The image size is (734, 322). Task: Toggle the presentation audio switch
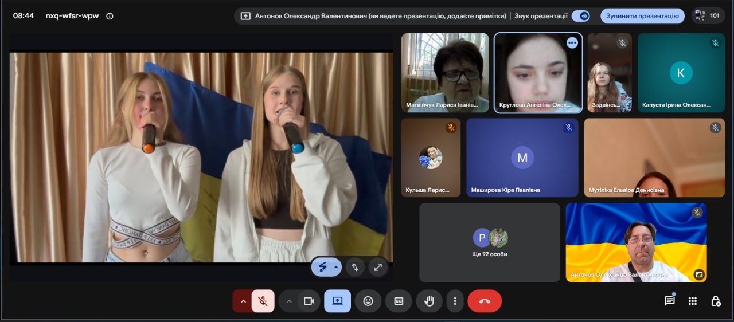point(581,16)
